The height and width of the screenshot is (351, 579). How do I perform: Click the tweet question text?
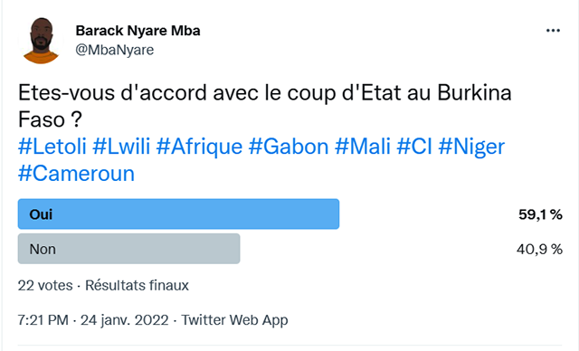[265, 106]
